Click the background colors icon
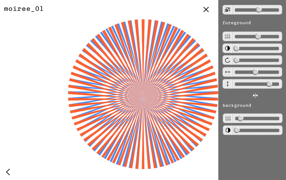286x180 pixels. click(x=228, y=118)
